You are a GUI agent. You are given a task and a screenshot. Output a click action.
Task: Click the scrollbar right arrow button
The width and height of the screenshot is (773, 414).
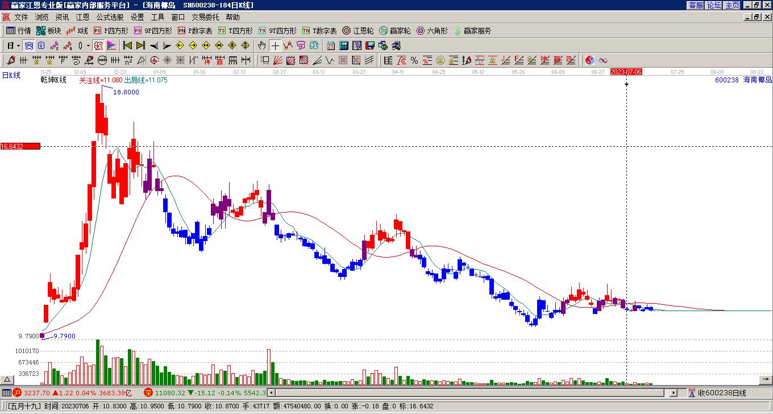pos(674,393)
